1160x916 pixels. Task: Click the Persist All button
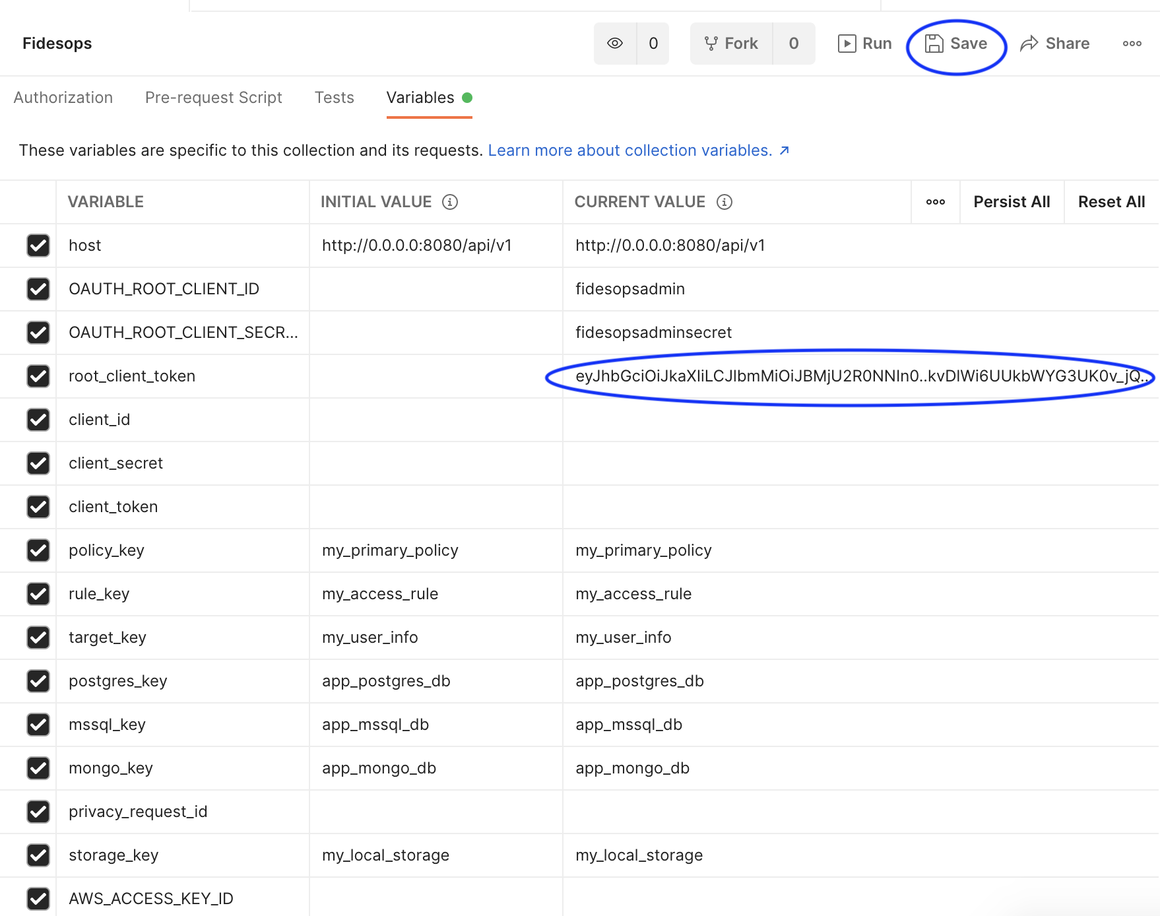[1012, 202]
